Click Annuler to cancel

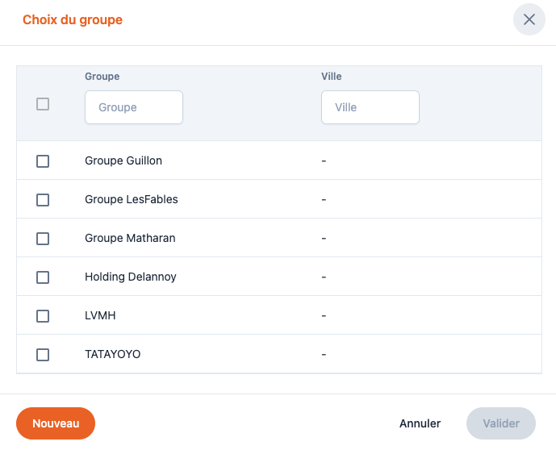pos(420,423)
